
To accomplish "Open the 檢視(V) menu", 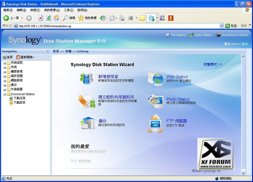I will (x=35, y=10).
